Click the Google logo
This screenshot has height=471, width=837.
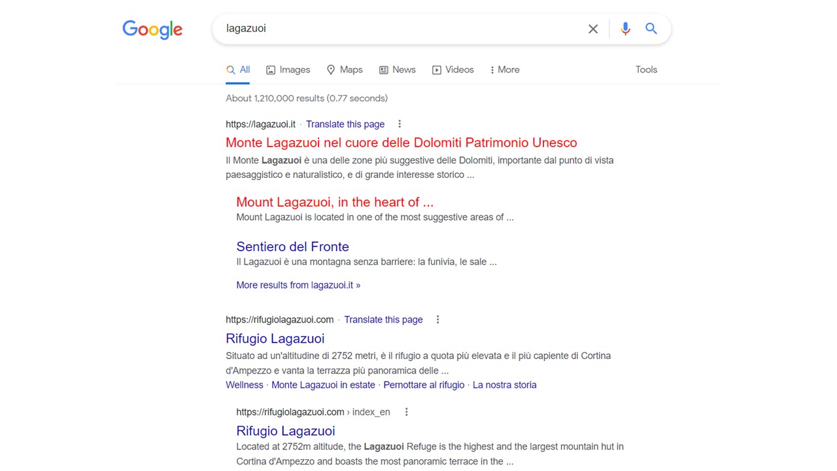tap(152, 29)
